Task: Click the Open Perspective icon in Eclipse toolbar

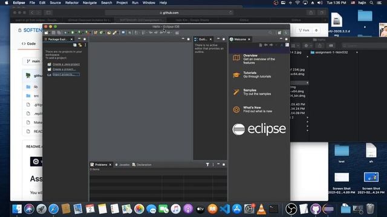Action: (279, 33)
